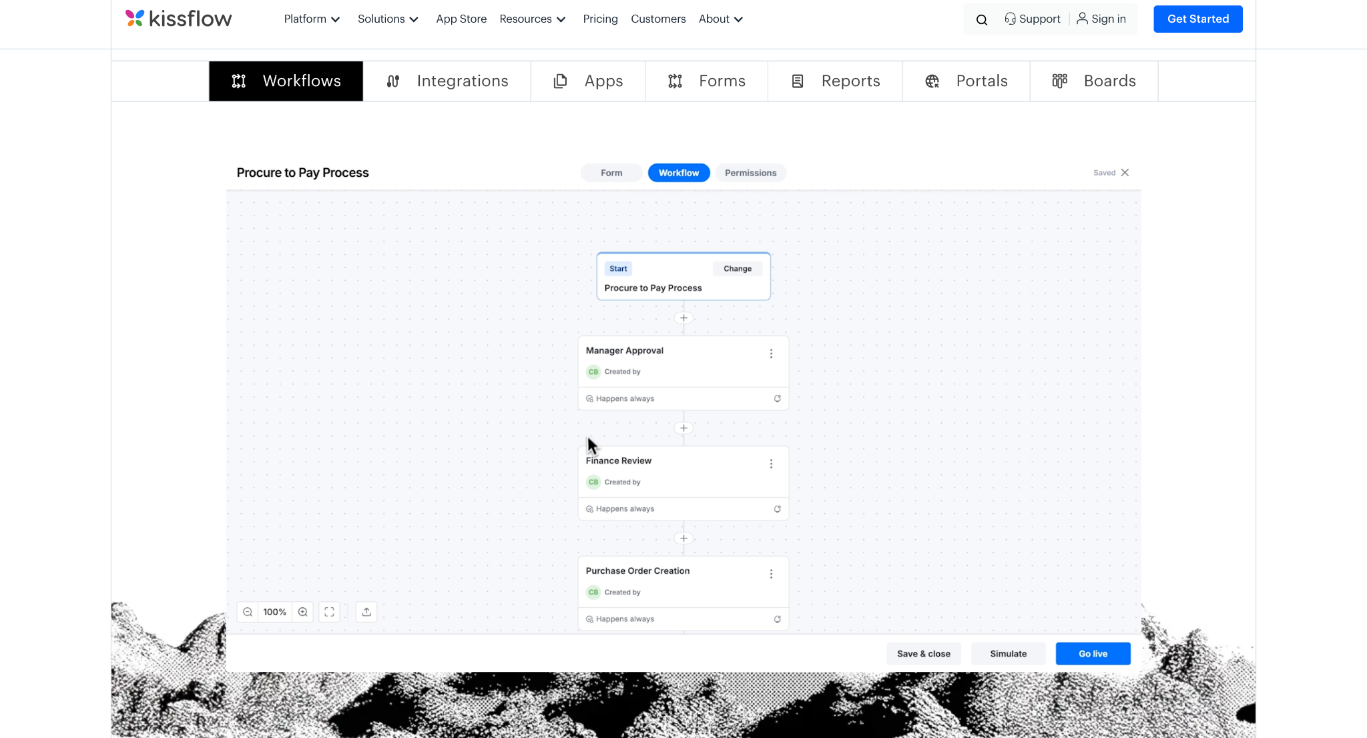Click refresh icon on Manager Approval step
The image size is (1367, 738).
777,398
